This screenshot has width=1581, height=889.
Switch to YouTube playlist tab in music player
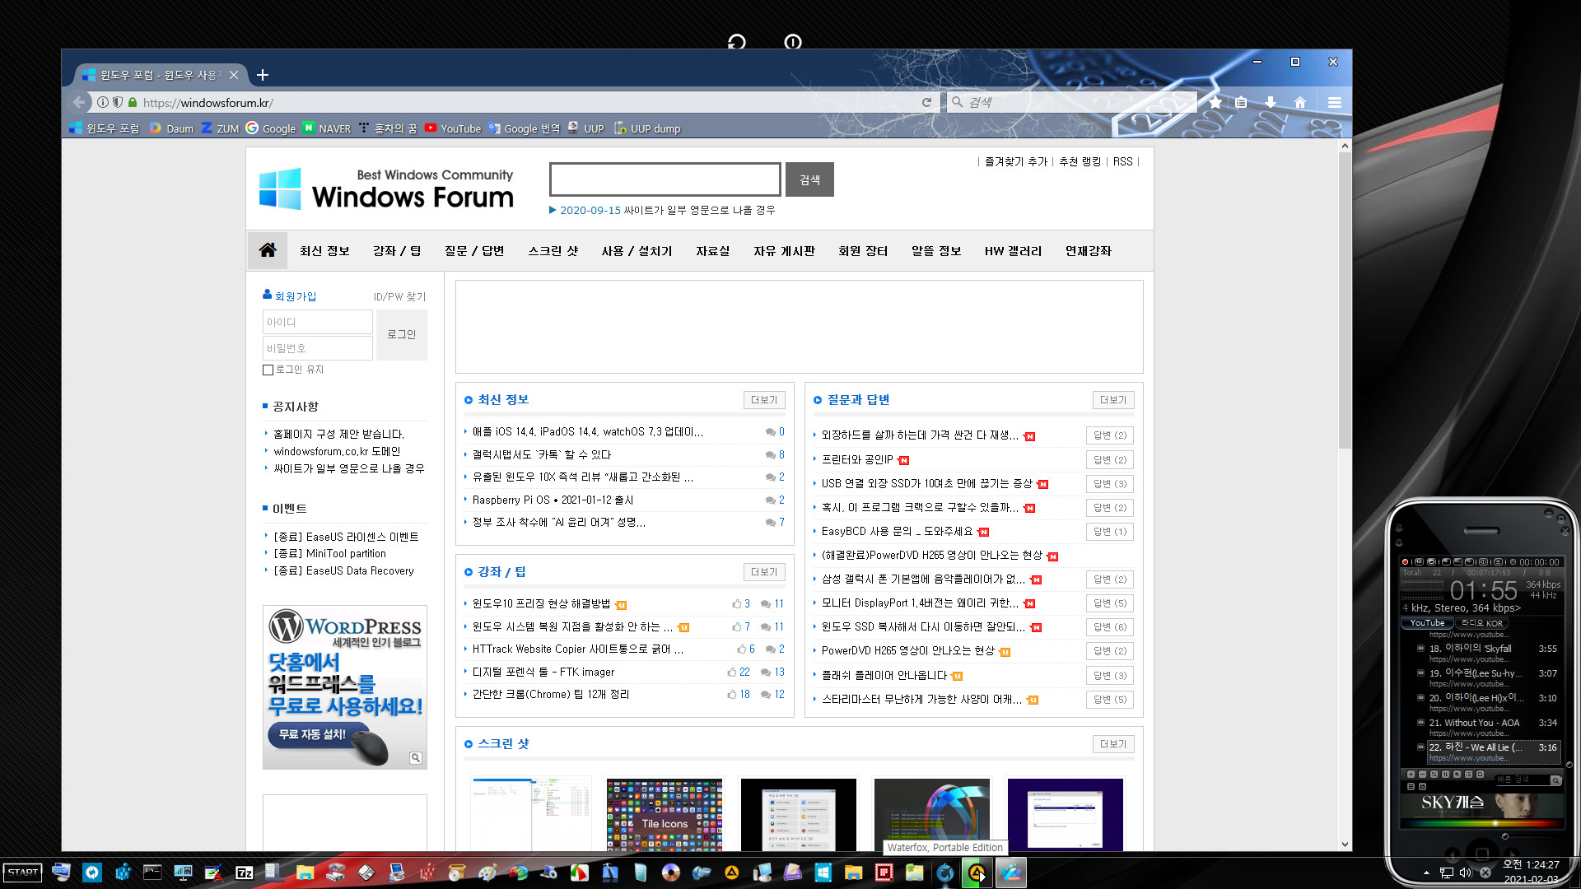(1427, 623)
